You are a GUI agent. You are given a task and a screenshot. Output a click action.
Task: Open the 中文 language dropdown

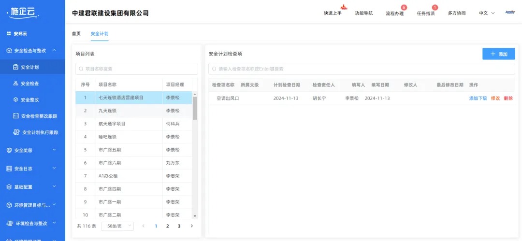coord(487,13)
